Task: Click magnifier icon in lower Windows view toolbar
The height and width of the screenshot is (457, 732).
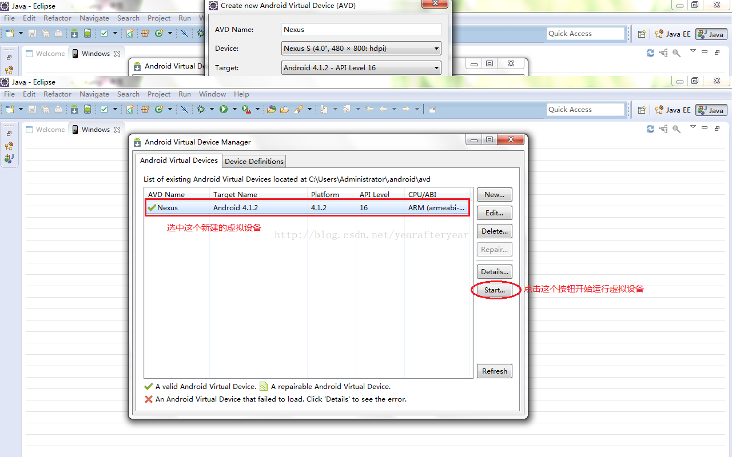Action: [677, 129]
